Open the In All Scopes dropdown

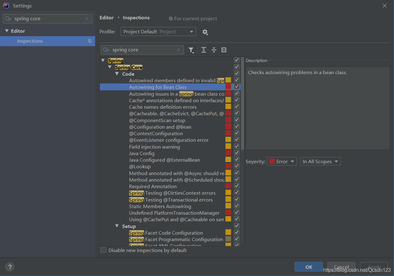coord(320,161)
